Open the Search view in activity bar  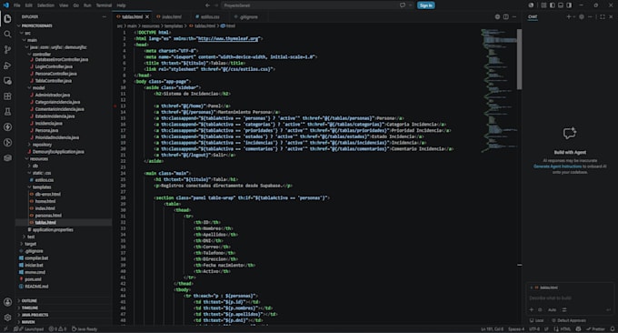coord(7,35)
